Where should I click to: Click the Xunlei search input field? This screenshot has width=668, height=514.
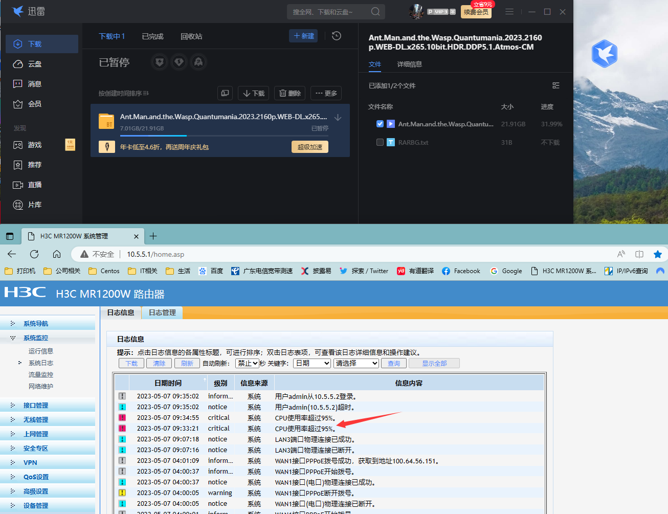[x=329, y=11]
